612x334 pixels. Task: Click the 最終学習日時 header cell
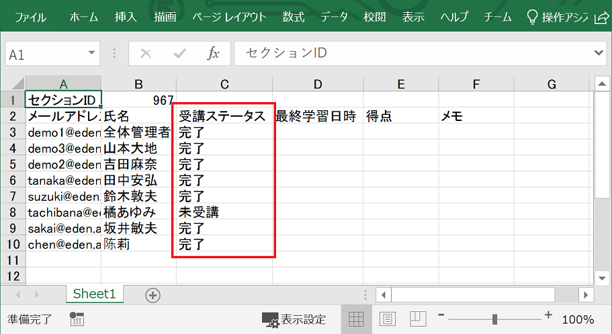pyautogui.click(x=318, y=116)
